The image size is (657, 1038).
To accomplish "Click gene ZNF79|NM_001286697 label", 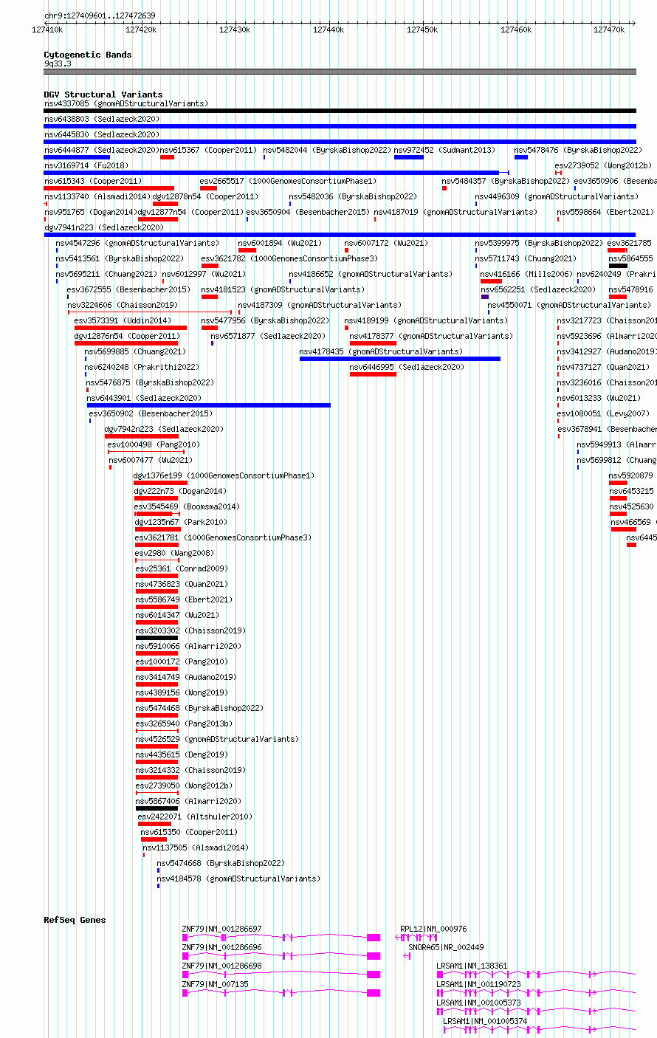I will tap(221, 929).
